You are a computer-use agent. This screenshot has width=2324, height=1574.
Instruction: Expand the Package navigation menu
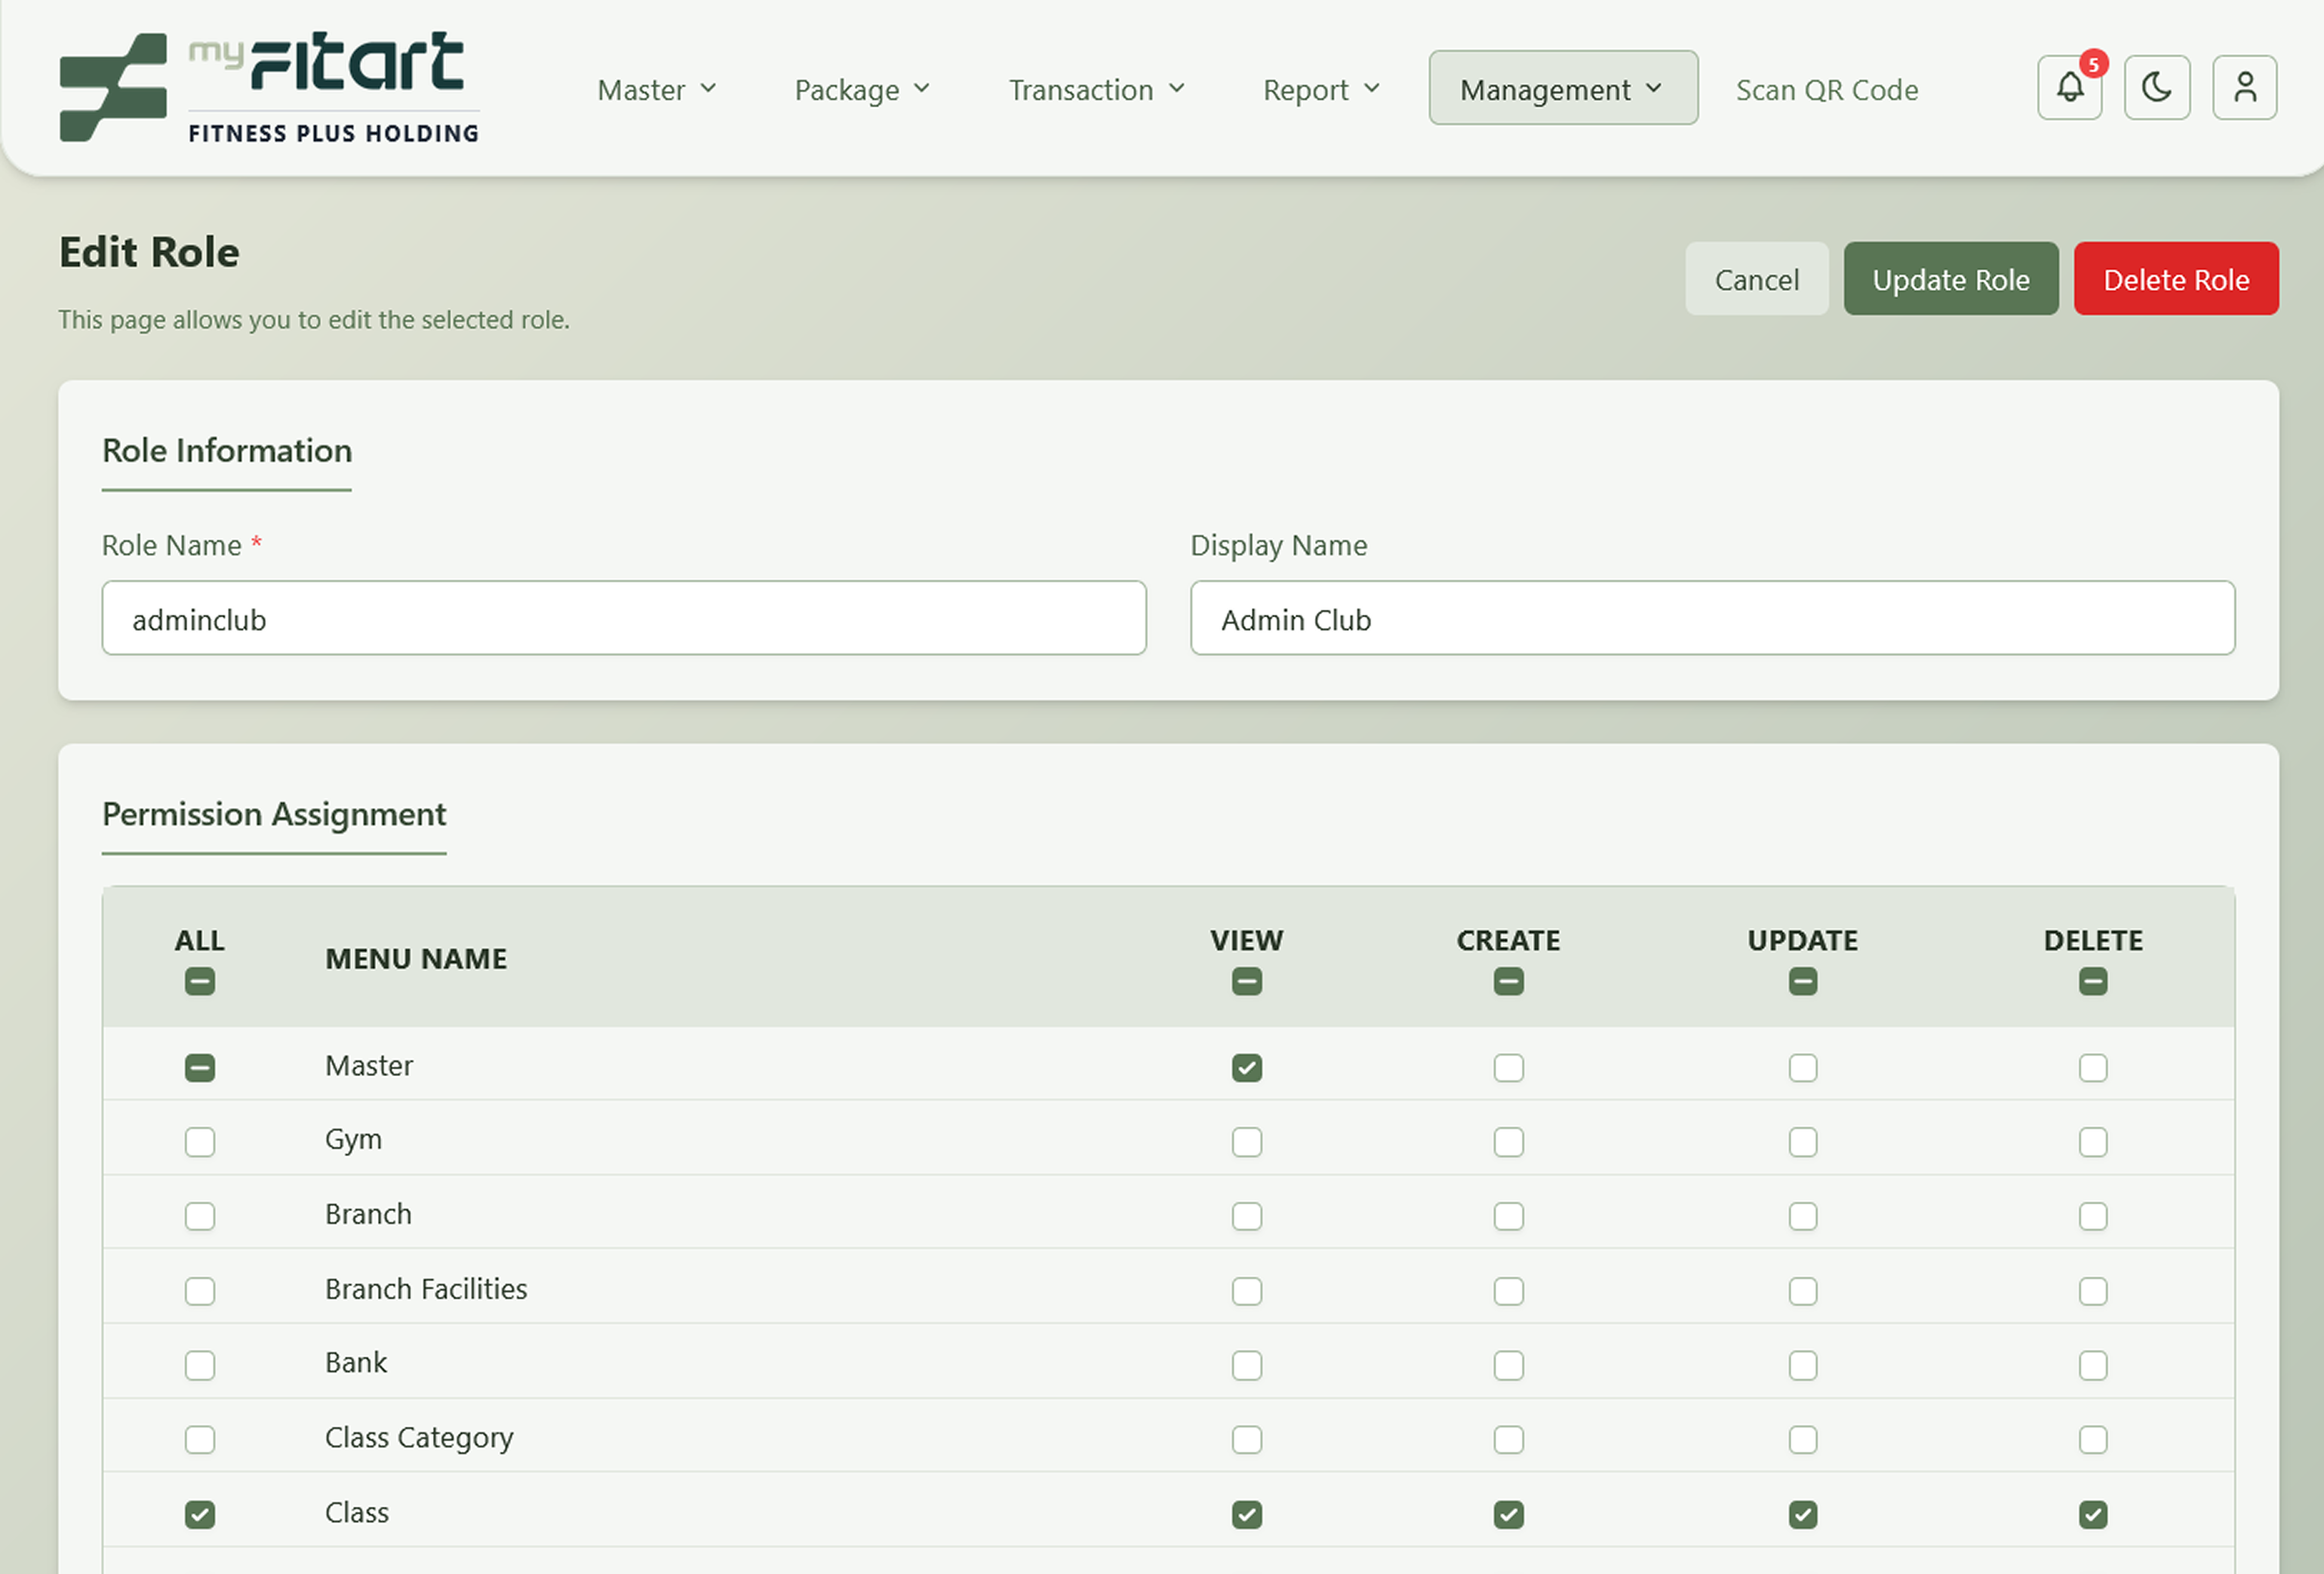tap(862, 89)
